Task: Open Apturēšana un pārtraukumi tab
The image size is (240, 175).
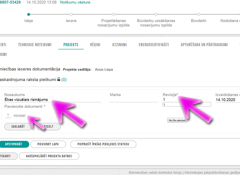Action: [x=204, y=45]
